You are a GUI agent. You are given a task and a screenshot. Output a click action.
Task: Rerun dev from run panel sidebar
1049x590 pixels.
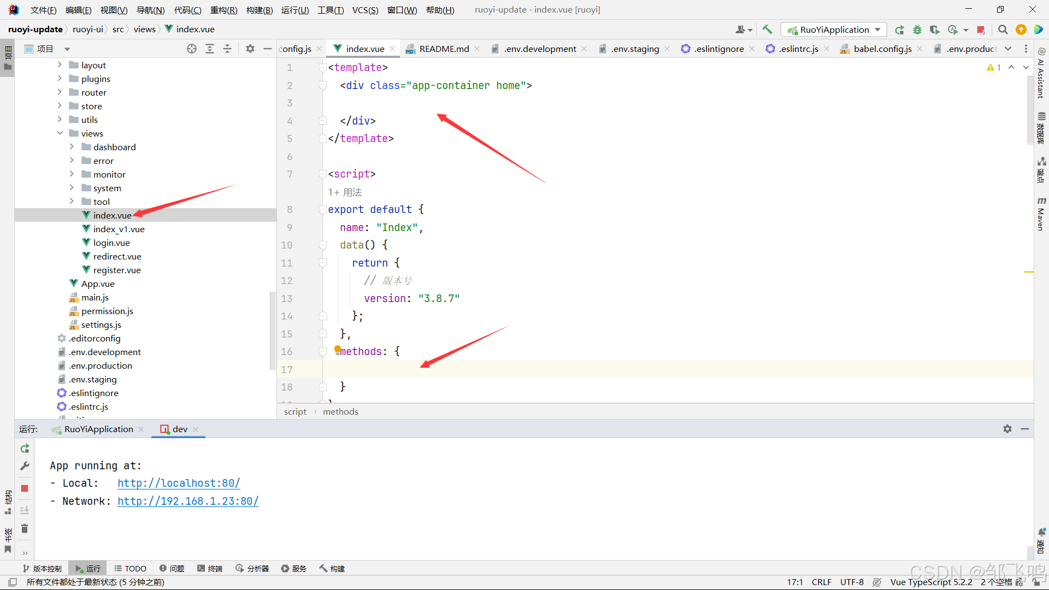[x=25, y=449]
